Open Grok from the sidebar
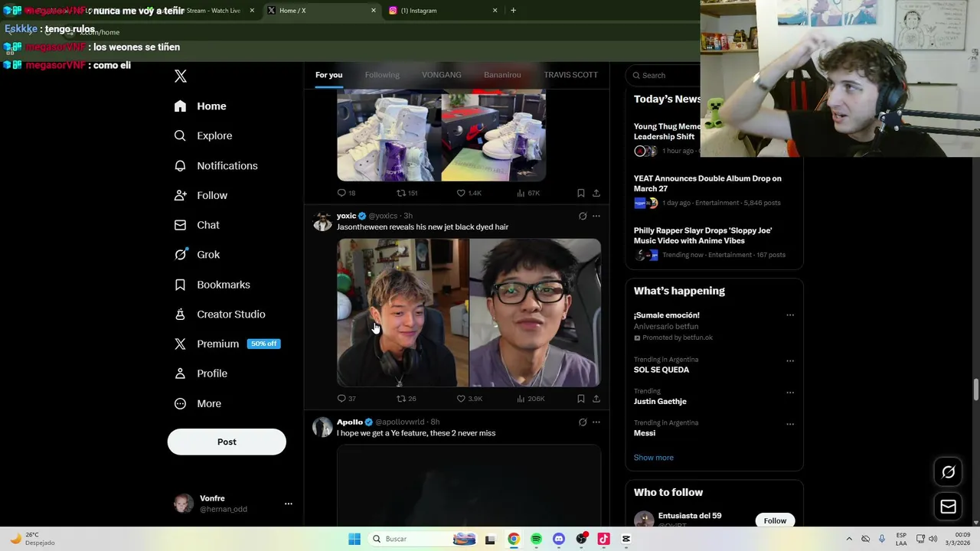980x551 pixels. click(197, 255)
